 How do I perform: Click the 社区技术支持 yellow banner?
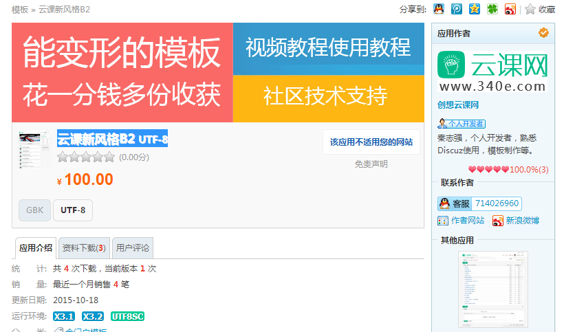click(x=329, y=98)
